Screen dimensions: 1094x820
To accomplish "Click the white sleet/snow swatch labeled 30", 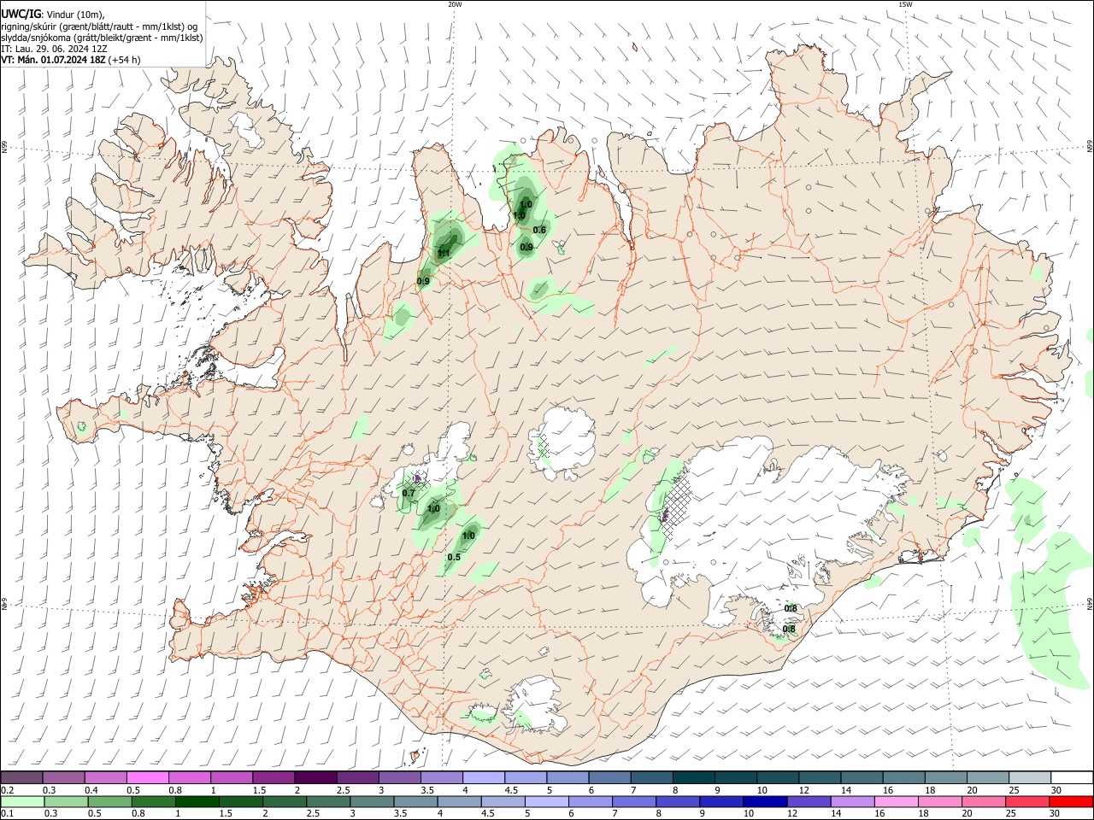I will 1072,778.
